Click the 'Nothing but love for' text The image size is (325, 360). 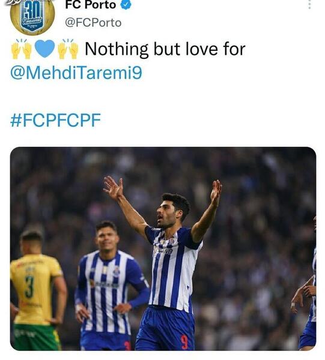coord(165,49)
